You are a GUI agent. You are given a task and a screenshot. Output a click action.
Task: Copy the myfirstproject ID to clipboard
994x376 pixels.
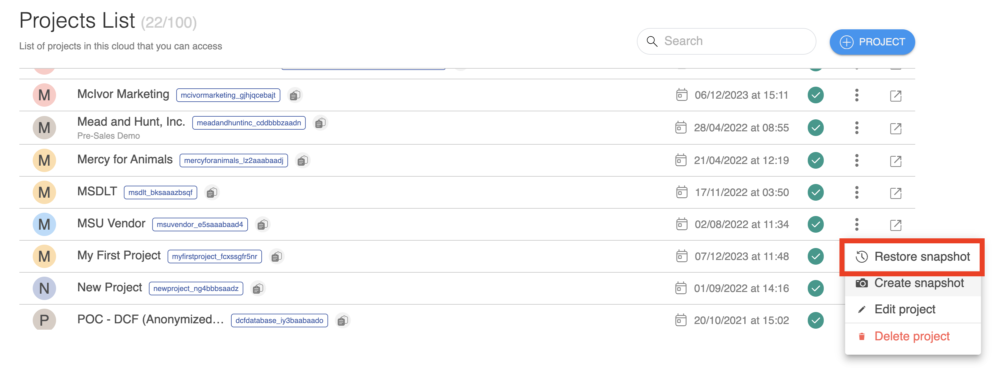277,257
